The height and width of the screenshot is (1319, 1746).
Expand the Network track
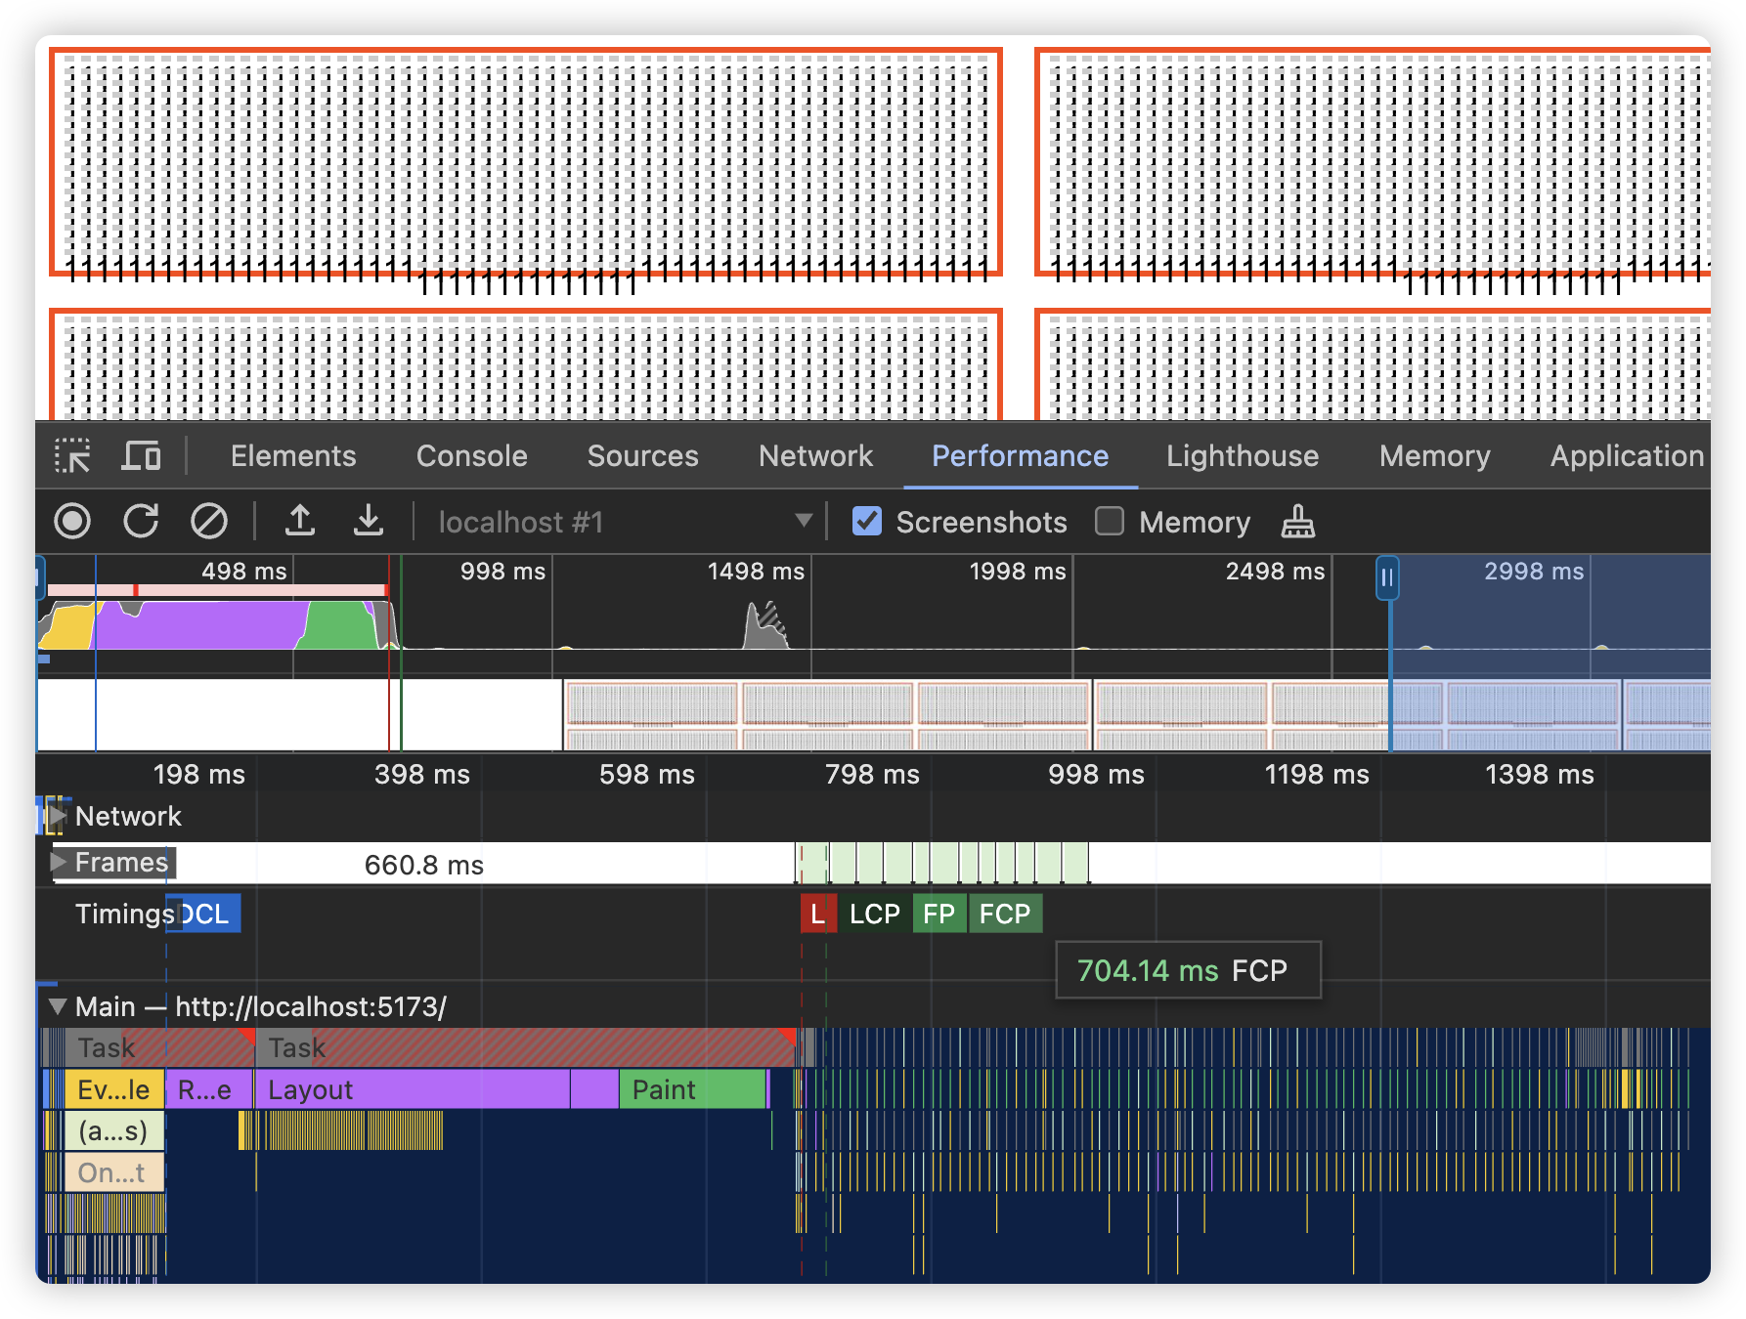click(x=58, y=816)
